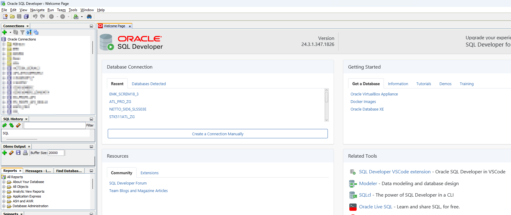
Task: Open the EMK_SCREM18_3 recent connection
Action: [124, 94]
